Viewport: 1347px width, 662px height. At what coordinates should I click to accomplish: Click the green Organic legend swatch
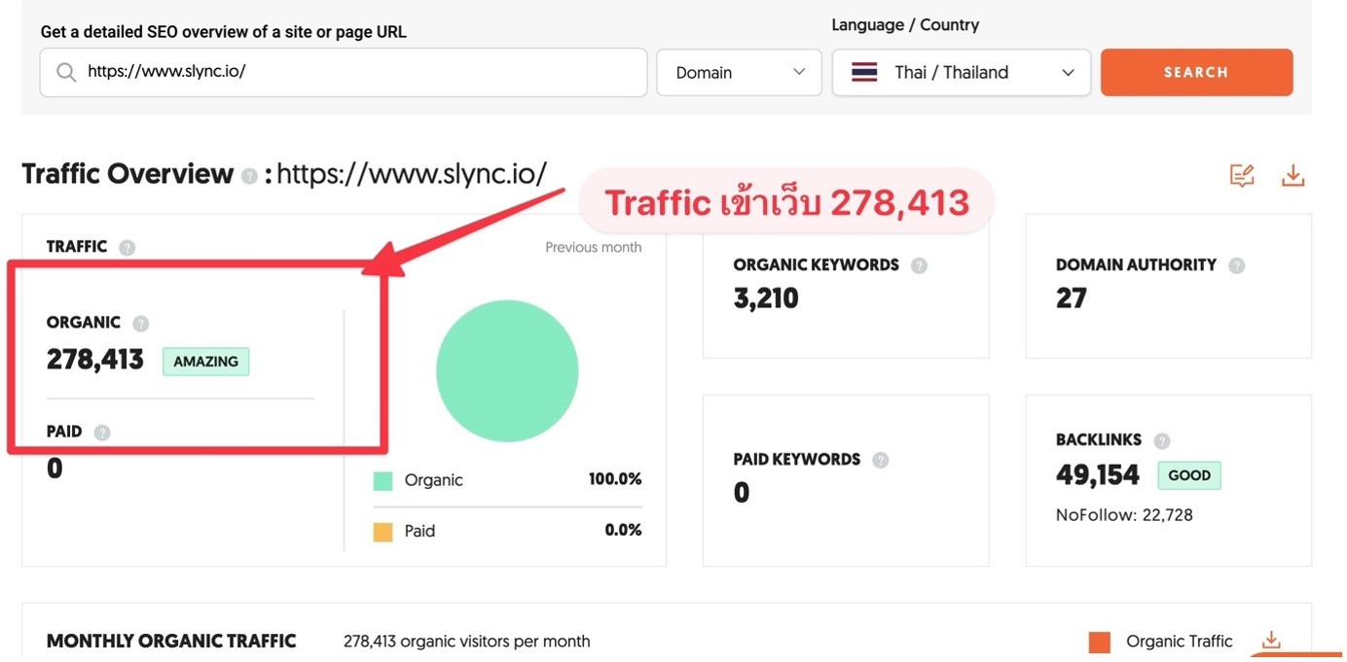pos(383,481)
